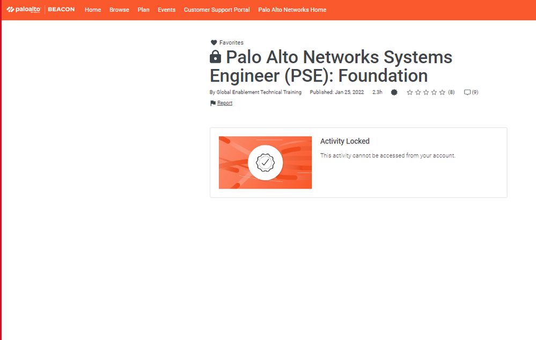Click the Favorites heart icon
Image resolution: width=536 pixels, height=340 pixels.
pyautogui.click(x=214, y=43)
